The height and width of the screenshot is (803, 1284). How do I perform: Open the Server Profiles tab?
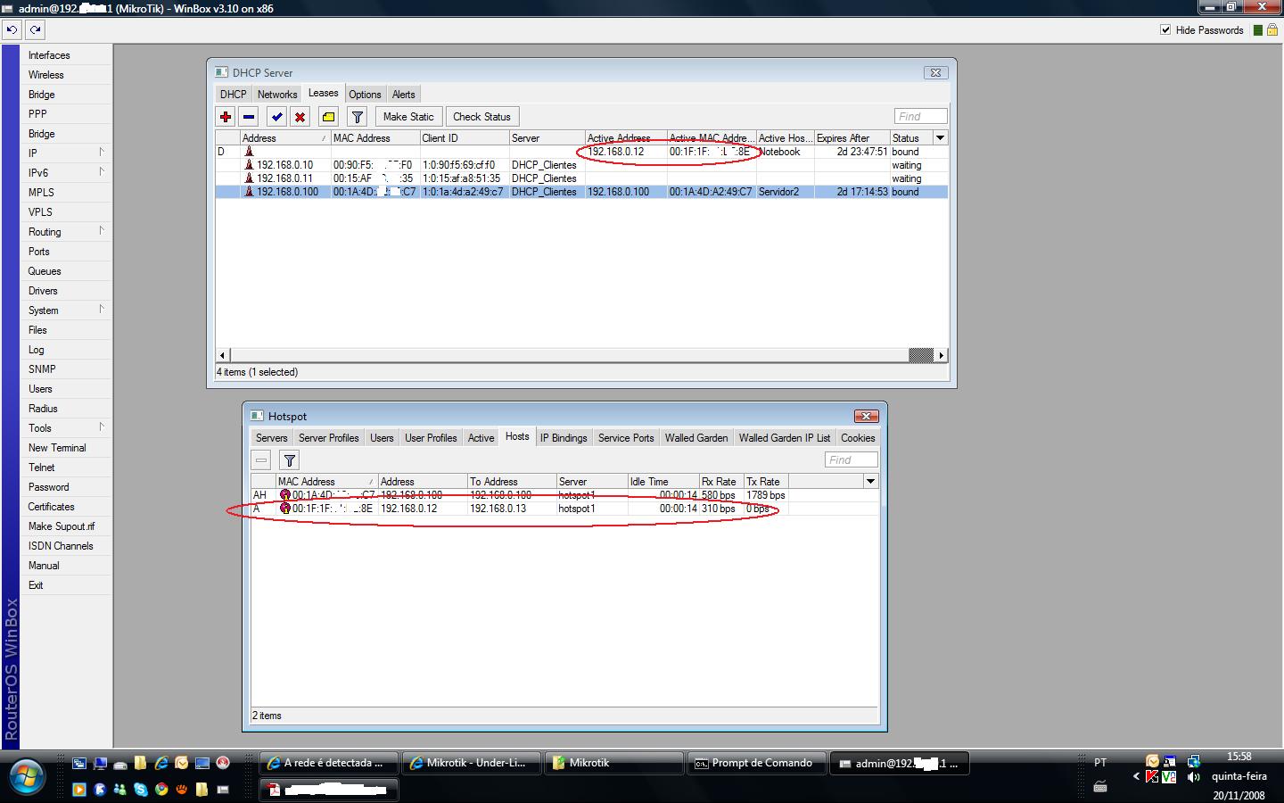coord(328,437)
